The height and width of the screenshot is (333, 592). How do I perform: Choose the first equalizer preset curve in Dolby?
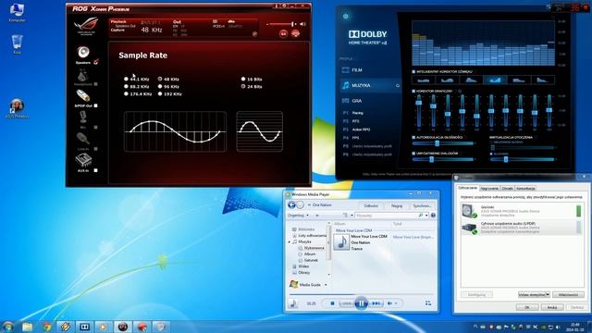pos(424,80)
